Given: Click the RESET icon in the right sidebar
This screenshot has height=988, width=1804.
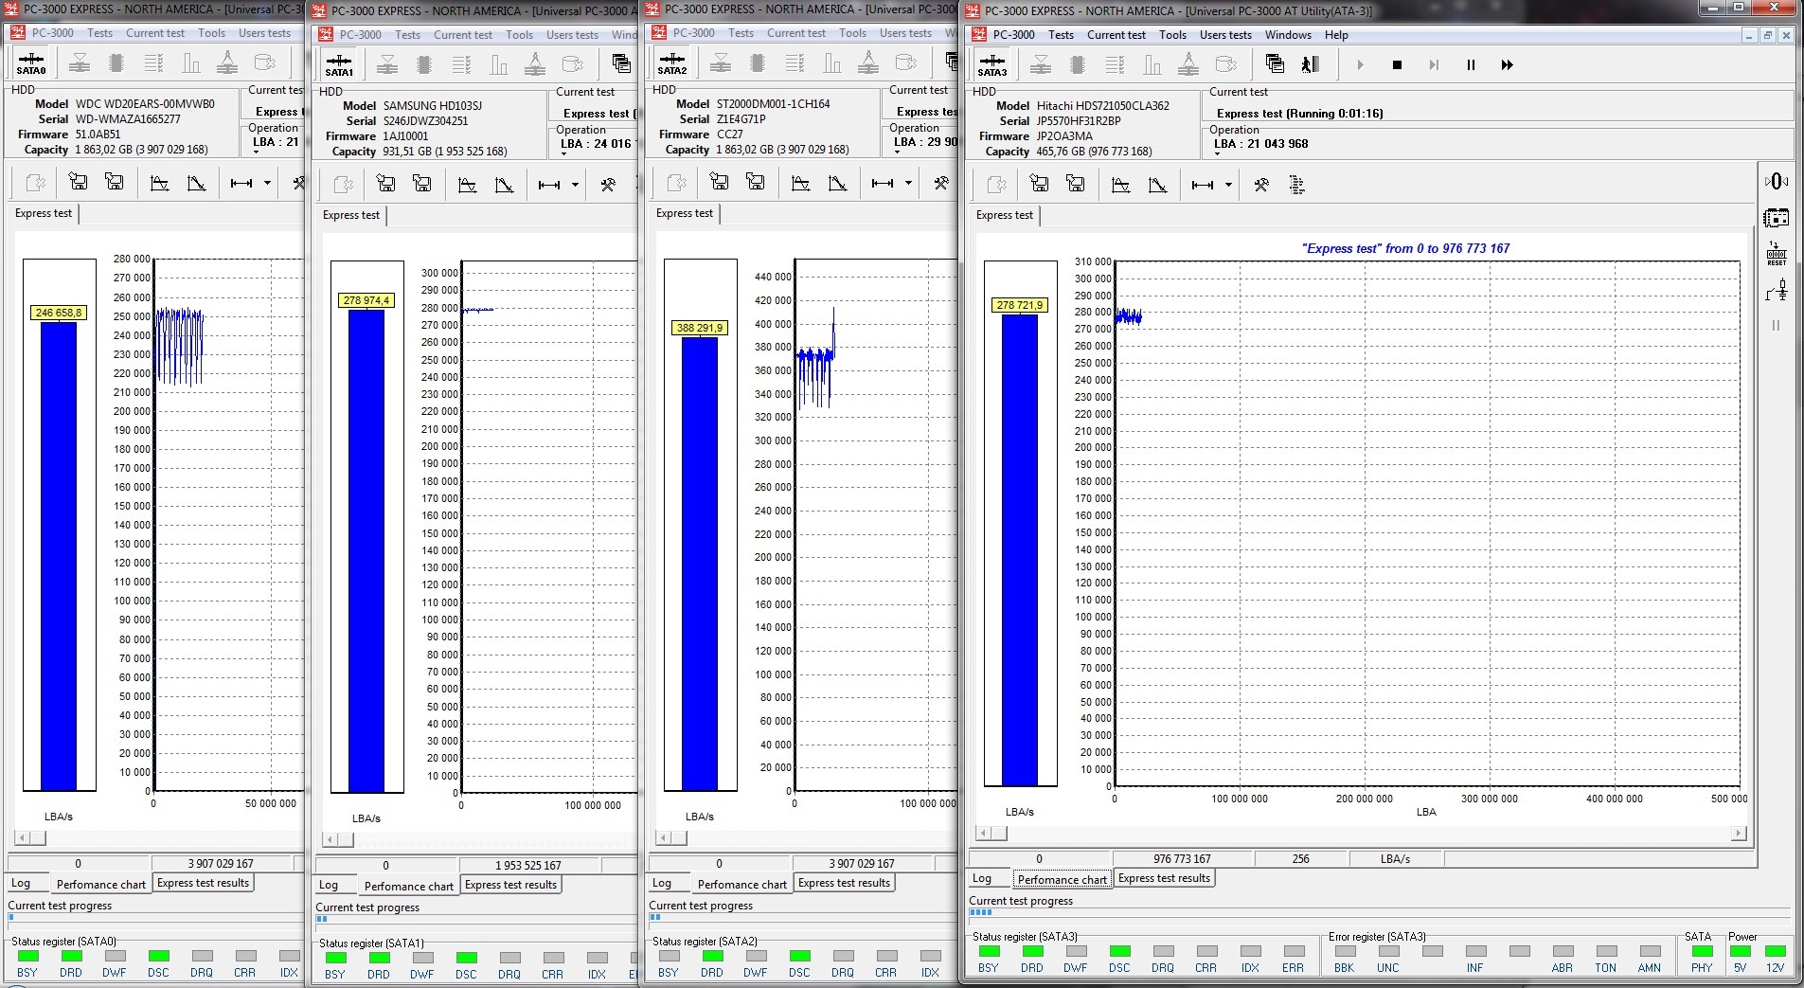Looking at the screenshot, I should (x=1776, y=254).
